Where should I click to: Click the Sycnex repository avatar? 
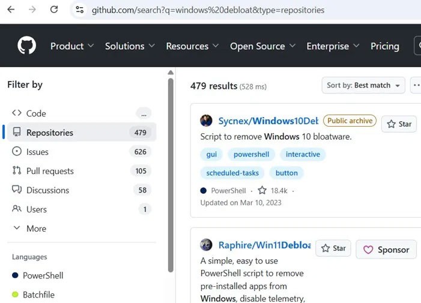click(206, 121)
